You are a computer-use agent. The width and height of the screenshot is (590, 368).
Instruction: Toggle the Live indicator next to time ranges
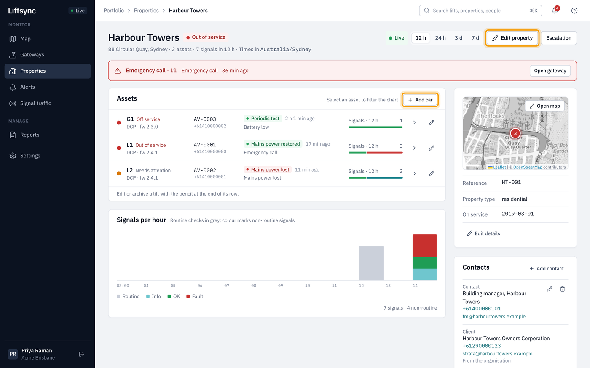(x=396, y=38)
